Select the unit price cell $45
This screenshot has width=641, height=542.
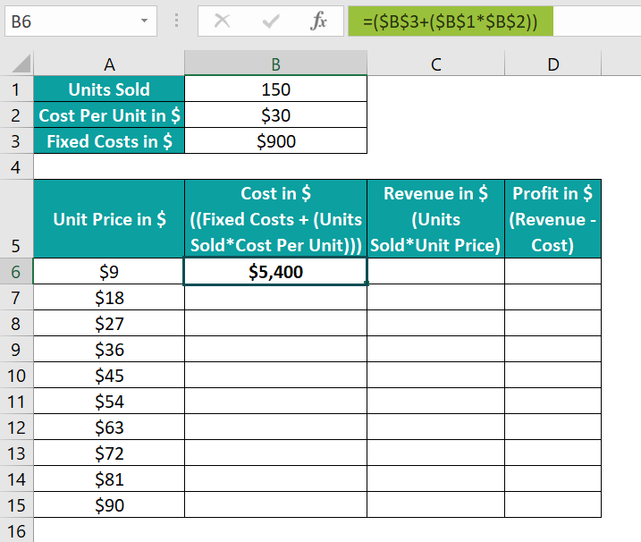[x=109, y=375]
